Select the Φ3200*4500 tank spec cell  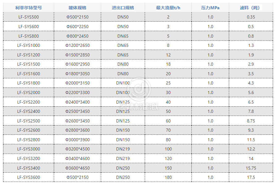(x=77, y=149)
